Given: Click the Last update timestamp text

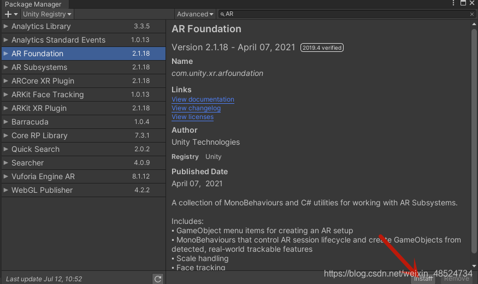Looking at the screenshot, I should (x=44, y=279).
